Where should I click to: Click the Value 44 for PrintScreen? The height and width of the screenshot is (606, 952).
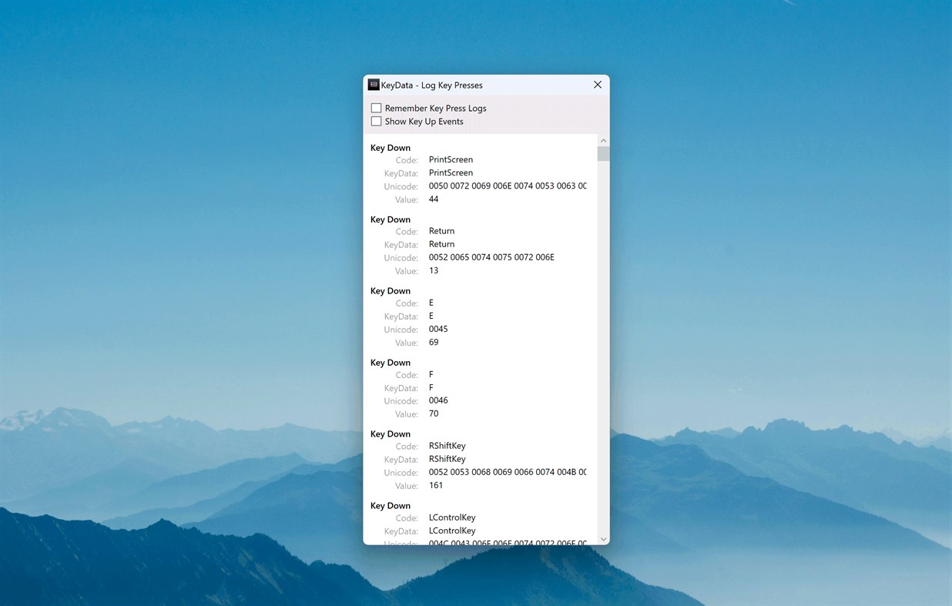(434, 199)
